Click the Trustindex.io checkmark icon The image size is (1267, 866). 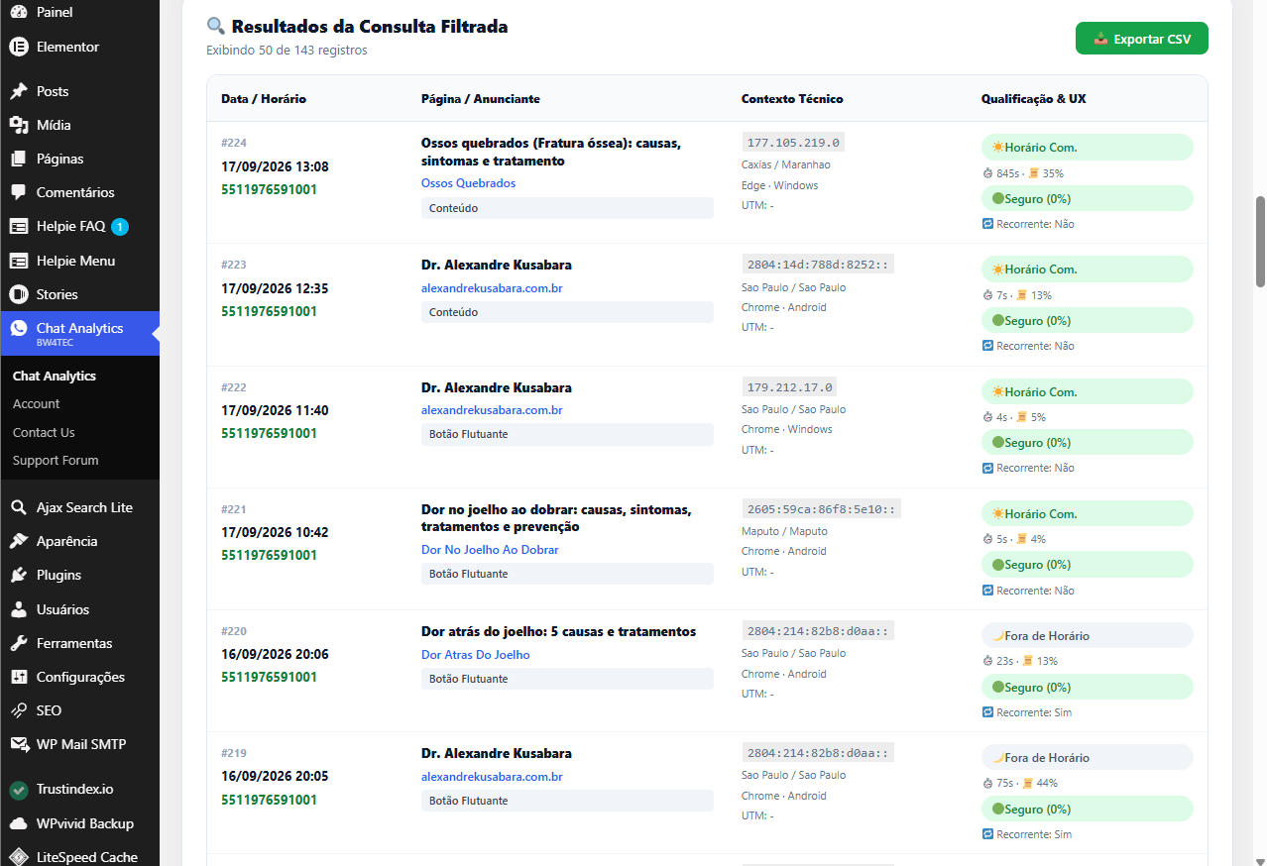[x=18, y=790]
